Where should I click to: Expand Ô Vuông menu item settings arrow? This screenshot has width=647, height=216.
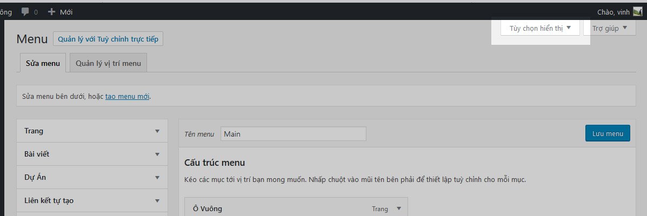pyautogui.click(x=399, y=208)
